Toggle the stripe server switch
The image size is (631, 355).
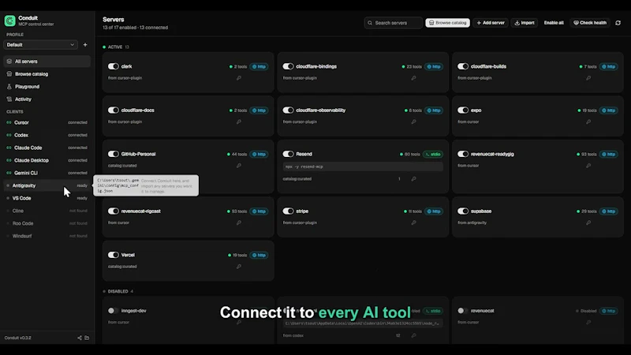pos(288,211)
